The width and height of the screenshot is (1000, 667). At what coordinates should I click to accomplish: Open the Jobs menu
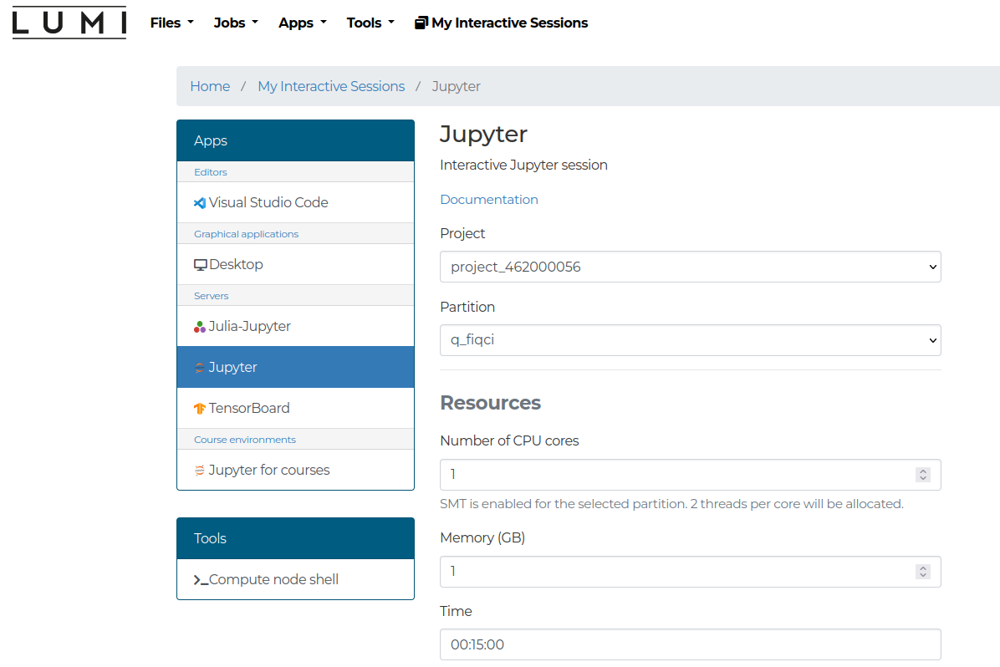[235, 23]
